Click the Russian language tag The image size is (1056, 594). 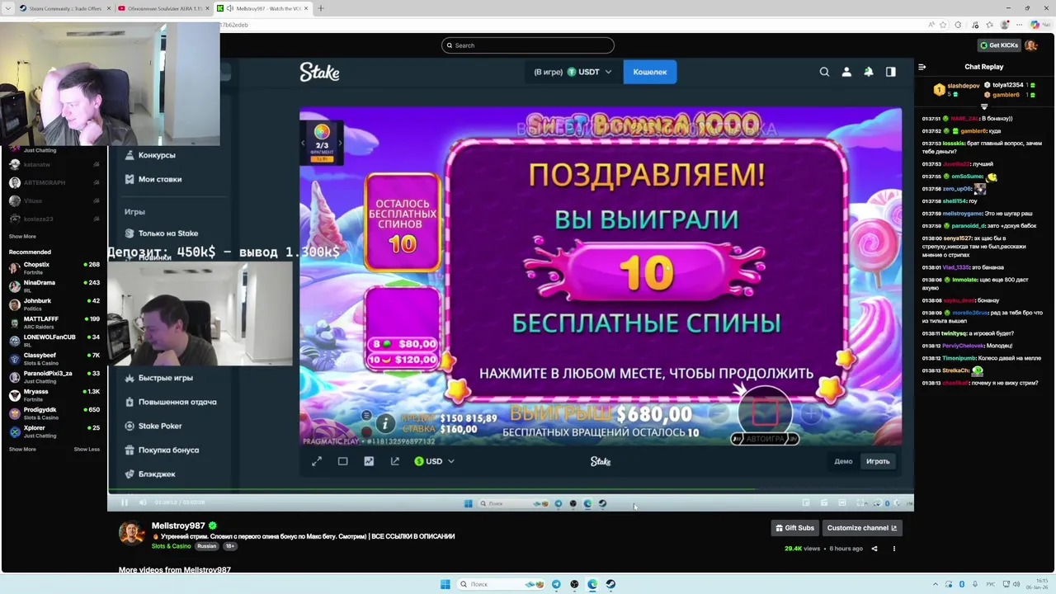pyautogui.click(x=206, y=546)
